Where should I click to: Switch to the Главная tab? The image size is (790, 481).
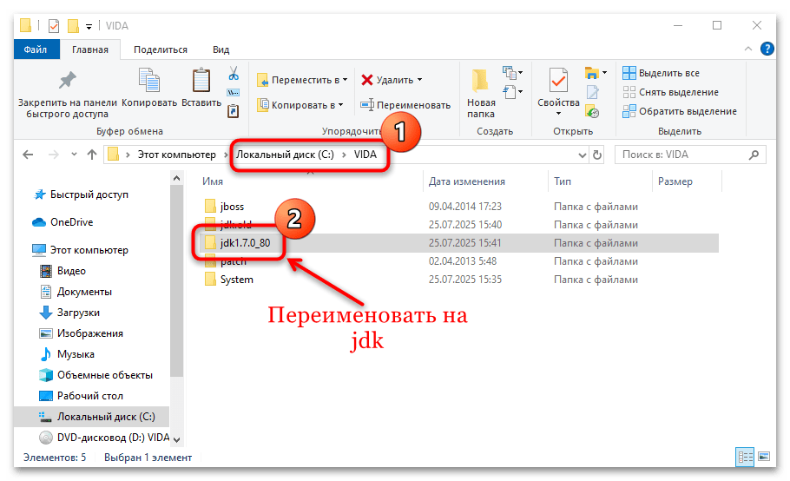(90, 49)
